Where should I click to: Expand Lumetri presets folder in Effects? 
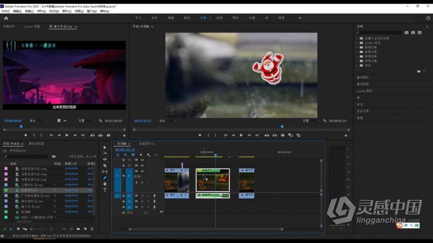(357, 43)
